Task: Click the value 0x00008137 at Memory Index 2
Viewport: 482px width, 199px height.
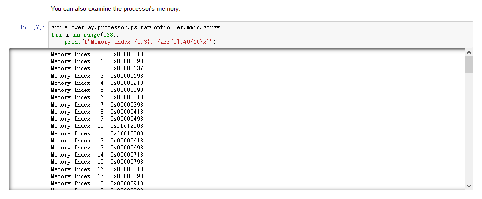Action: pyautogui.click(x=127, y=68)
